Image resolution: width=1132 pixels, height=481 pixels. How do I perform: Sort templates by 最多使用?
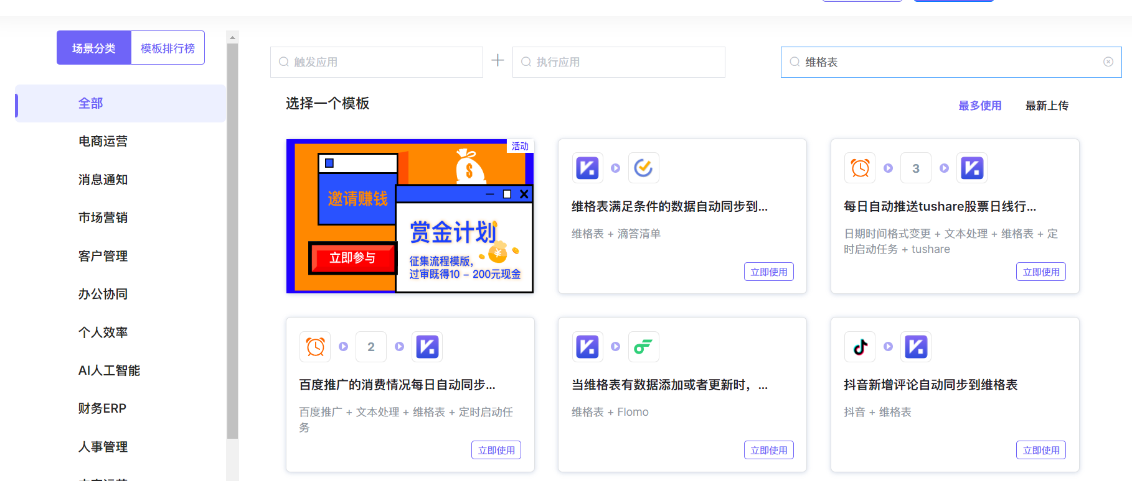(979, 106)
